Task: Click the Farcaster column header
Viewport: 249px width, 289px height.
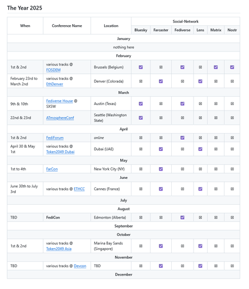Action: pos(161,30)
